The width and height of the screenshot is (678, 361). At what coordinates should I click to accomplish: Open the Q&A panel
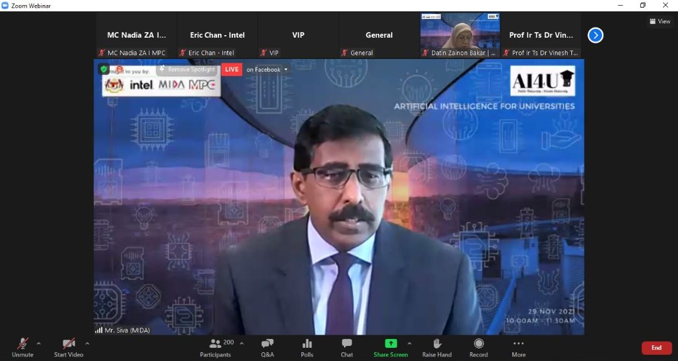tap(267, 344)
